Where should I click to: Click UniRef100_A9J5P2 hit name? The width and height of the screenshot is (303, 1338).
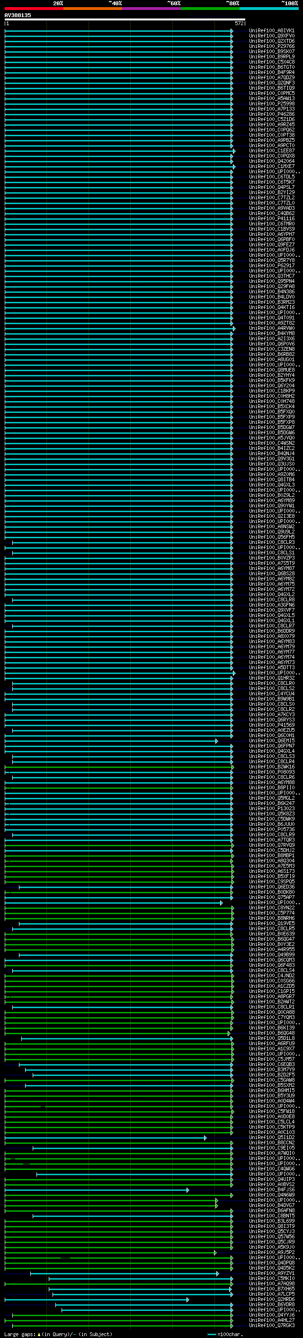[272, 1252]
